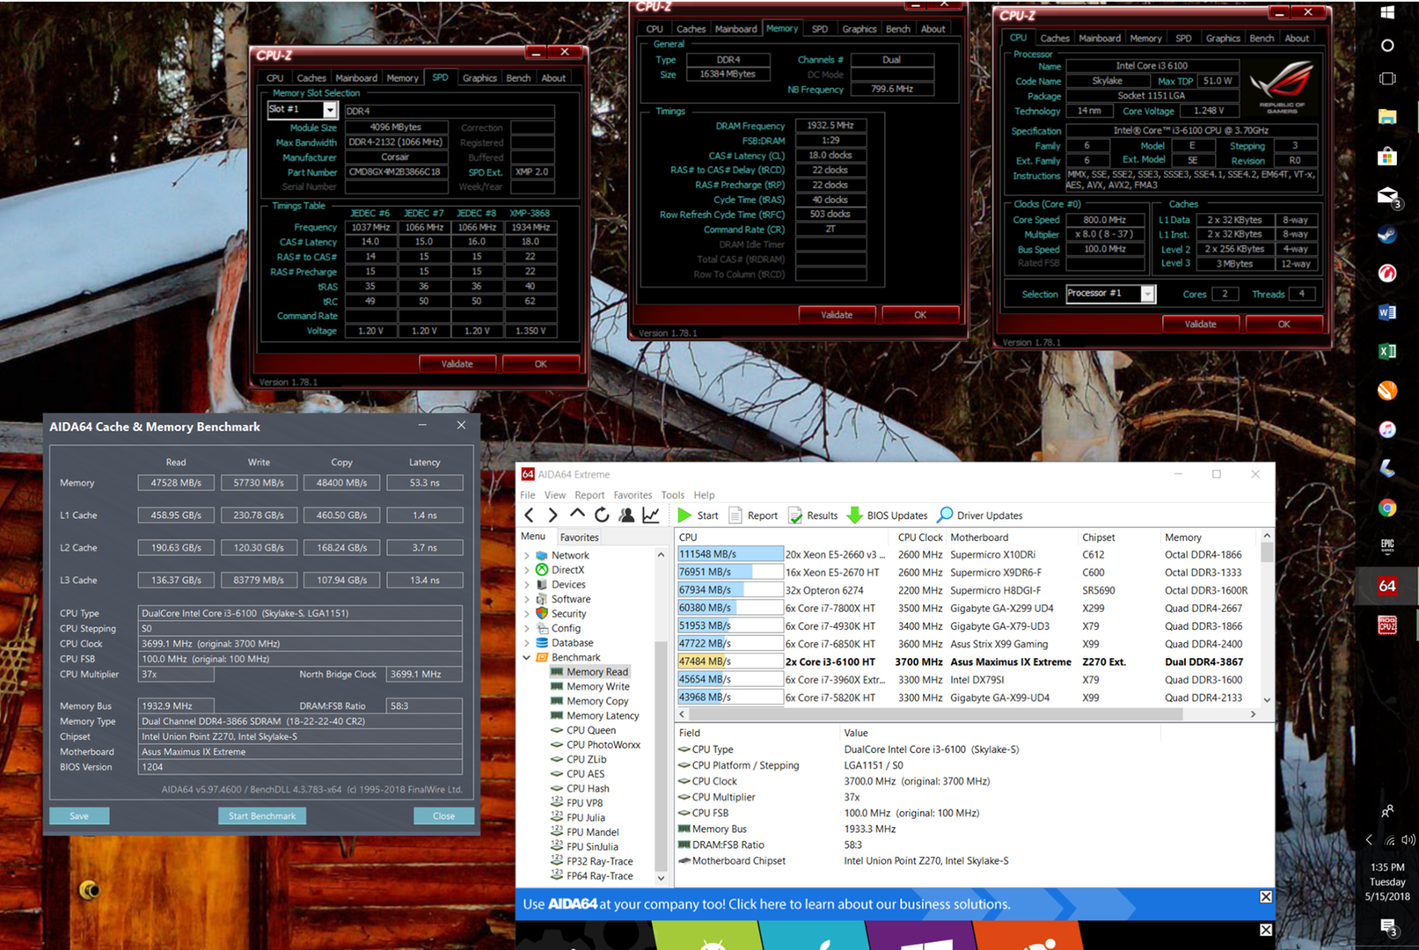Check for BIOS Updates in AIDA64 toolbar
The height and width of the screenshot is (950, 1419).
pyautogui.click(x=887, y=515)
